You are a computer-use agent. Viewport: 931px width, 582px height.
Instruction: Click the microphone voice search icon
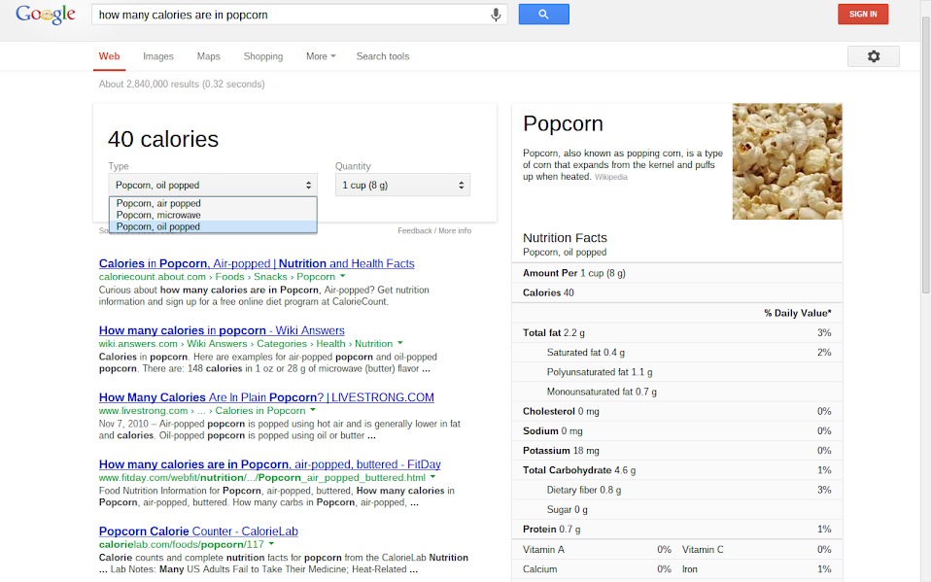[x=496, y=15]
